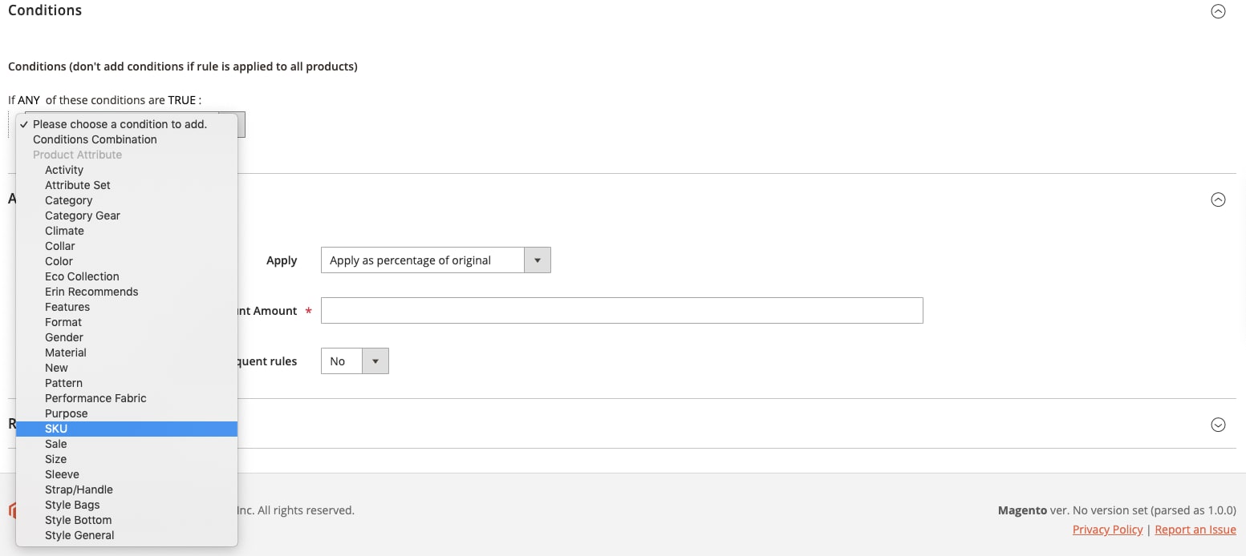Pick the Category option
Viewport: 1246px width, 556px height.
pyautogui.click(x=127, y=200)
